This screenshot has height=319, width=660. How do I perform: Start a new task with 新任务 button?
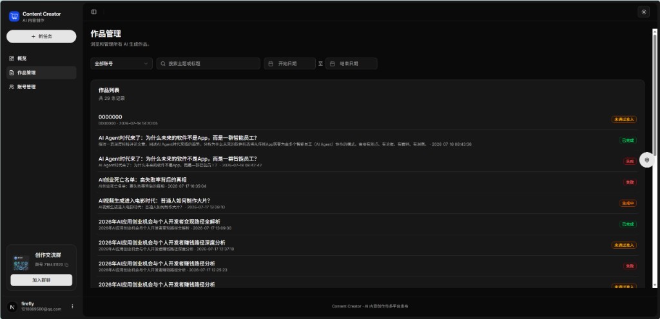click(x=41, y=37)
